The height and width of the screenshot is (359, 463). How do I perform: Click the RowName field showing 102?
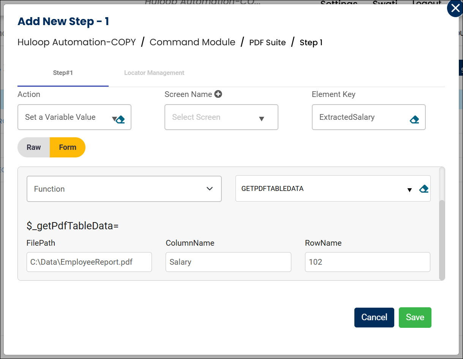367,262
